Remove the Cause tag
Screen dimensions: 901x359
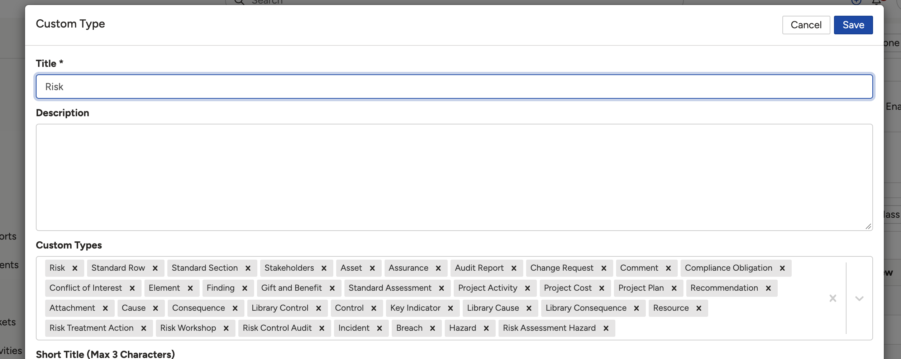pyautogui.click(x=156, y=308)
